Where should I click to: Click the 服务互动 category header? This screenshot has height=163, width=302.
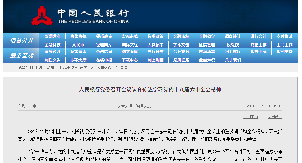pyautogui.click(x=22, y=56)
